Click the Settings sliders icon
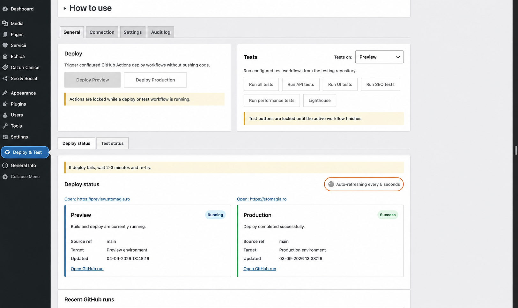The image size is (518, 308). point(5,137)
